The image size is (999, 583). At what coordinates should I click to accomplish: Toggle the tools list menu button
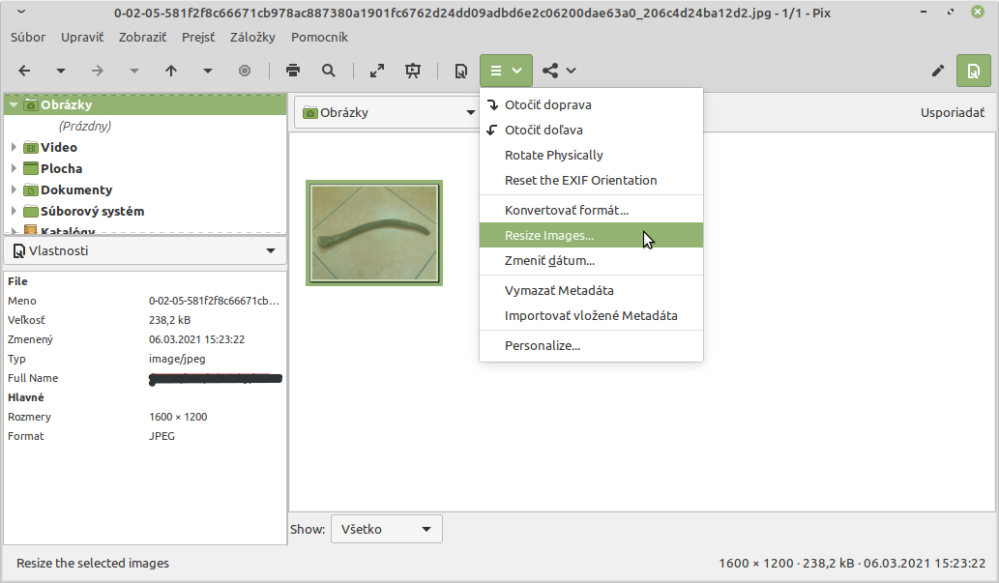(506, 71)
